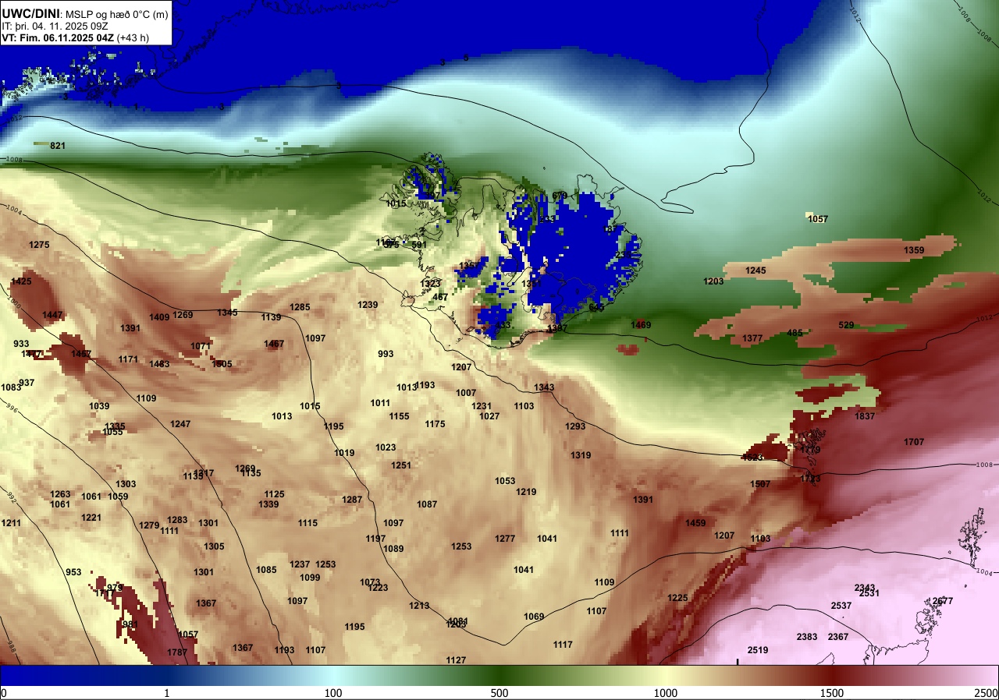
Task: Click the height value 1219
Action: click(526, 492)
